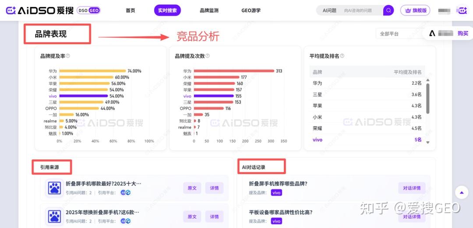This screenshot has width=473, height=228.
Task: Click paw icon of 折叠屏手机哪款最好 source
Action: pos(55,188)
